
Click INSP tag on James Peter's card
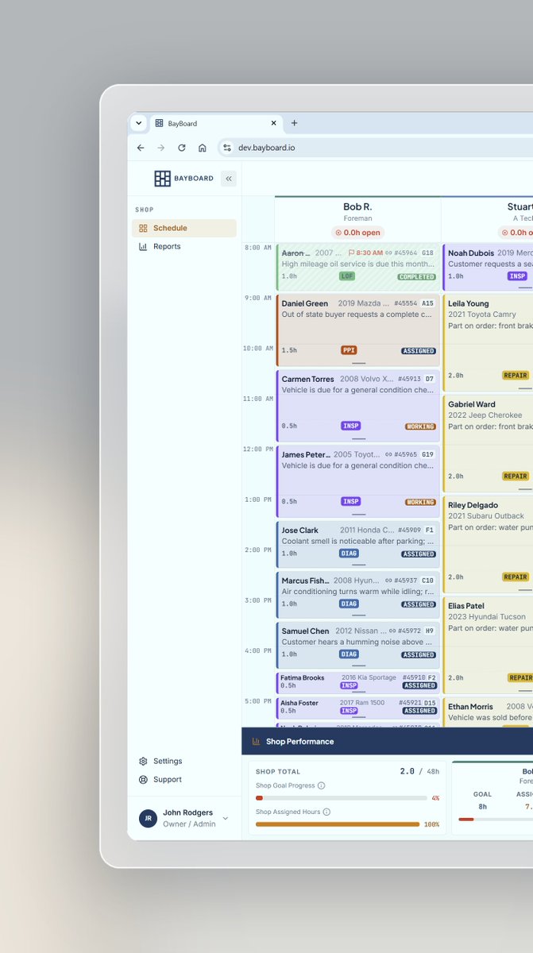351,502
